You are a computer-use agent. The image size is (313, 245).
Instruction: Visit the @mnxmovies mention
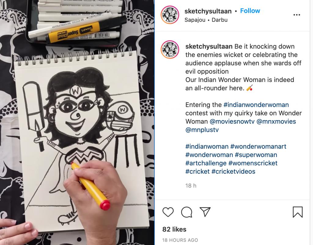click(276, 121)
